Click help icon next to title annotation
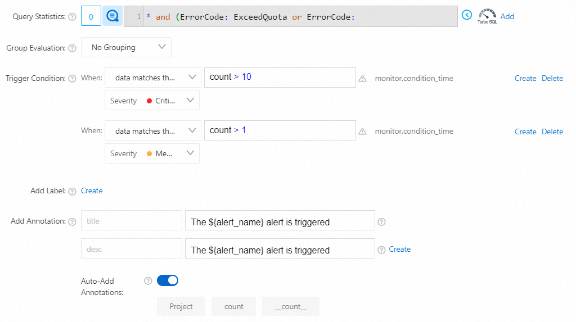The width and height of the screenshot is (576, 322). coord(381,221)
